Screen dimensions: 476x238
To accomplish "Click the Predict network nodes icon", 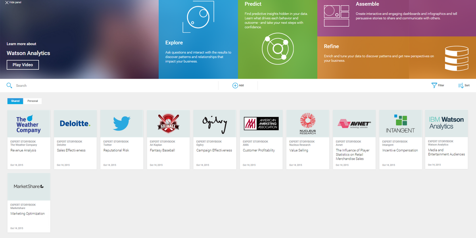I will [277, 49].
